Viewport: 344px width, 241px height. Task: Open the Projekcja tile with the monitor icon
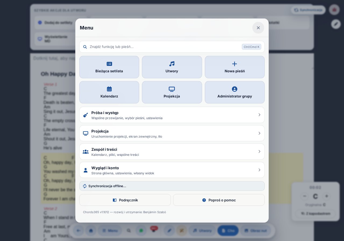pos(172,92)
